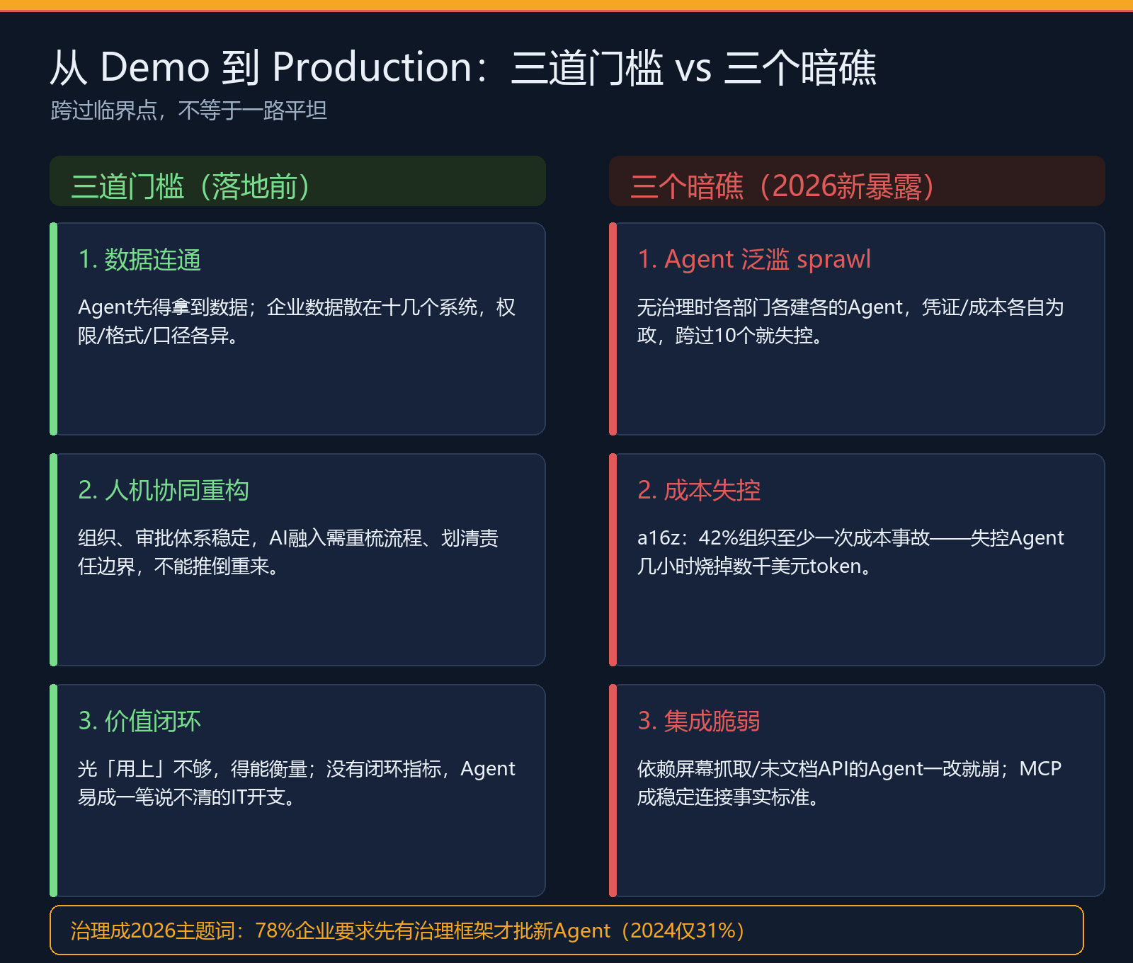Click the heading 2. 成本失控
Image resolution: width=1133 pixels, height=963 pixels.
699,491
